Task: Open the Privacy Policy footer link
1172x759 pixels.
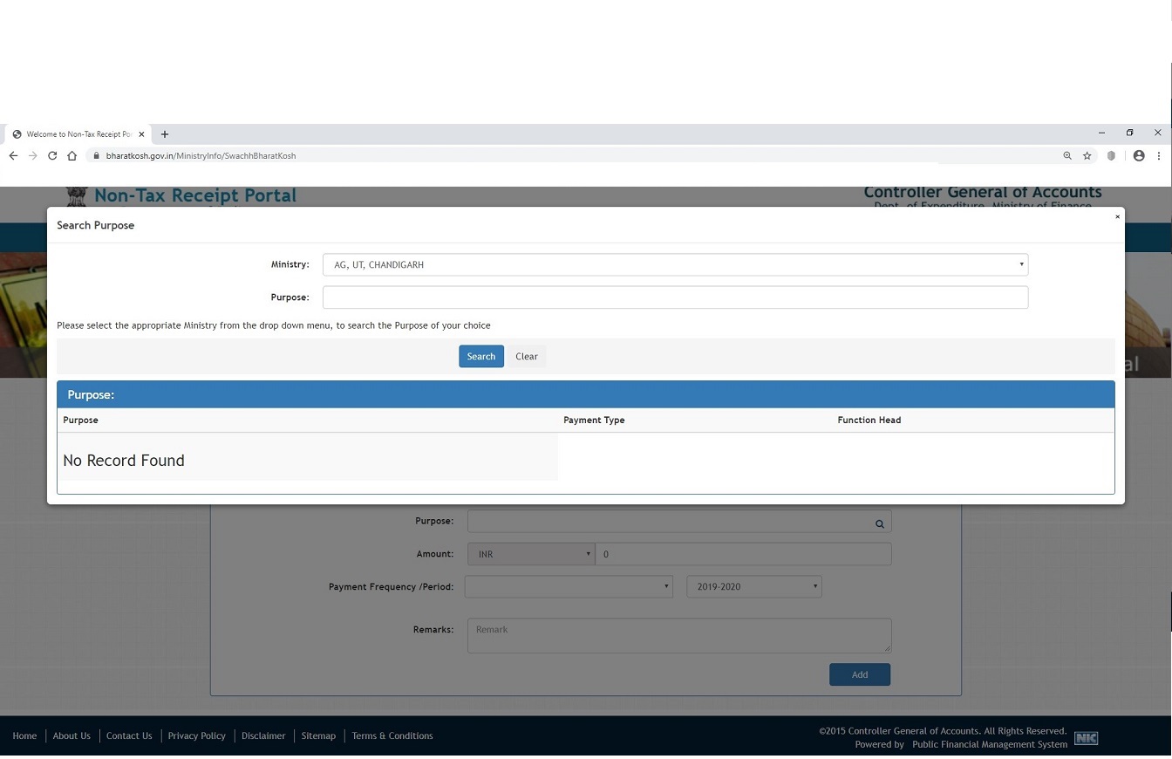Action: pos(196,735)
